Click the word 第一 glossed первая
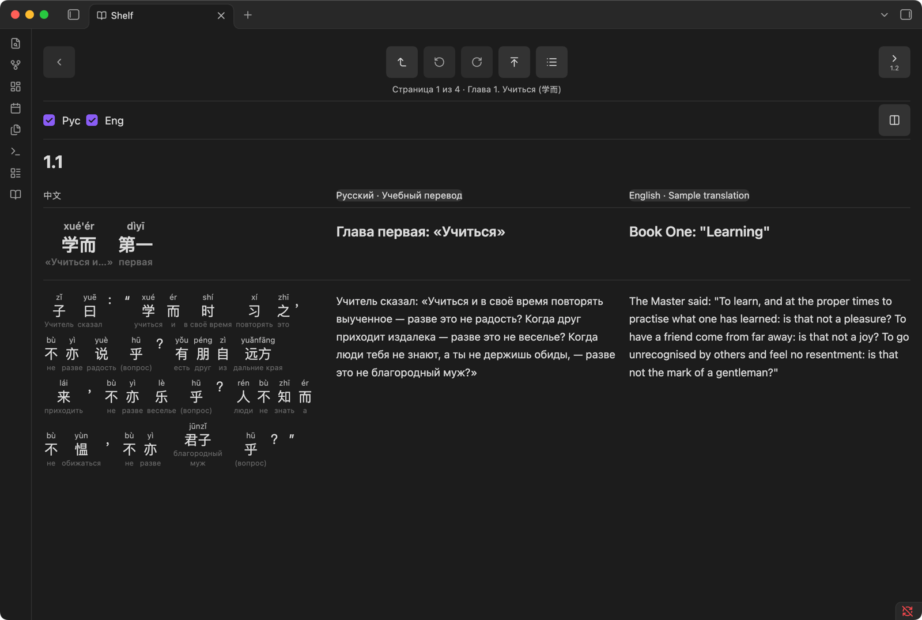 [x=135, y=244]
